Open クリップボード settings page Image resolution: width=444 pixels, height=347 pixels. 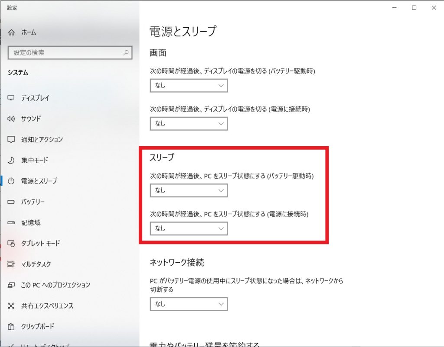point(38,327)
